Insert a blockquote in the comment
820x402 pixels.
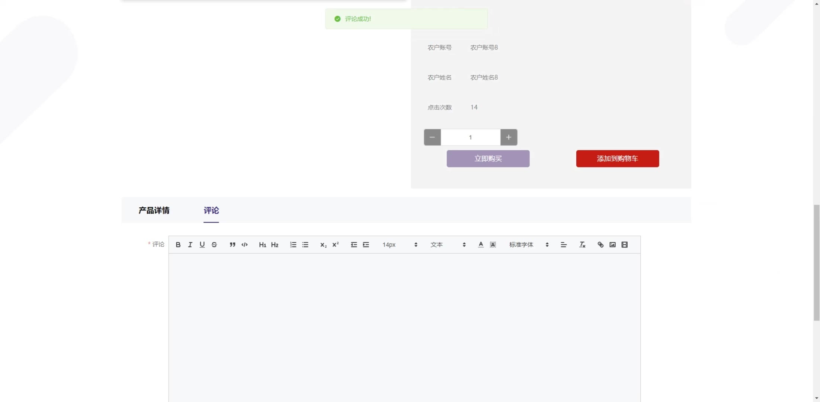233,245
